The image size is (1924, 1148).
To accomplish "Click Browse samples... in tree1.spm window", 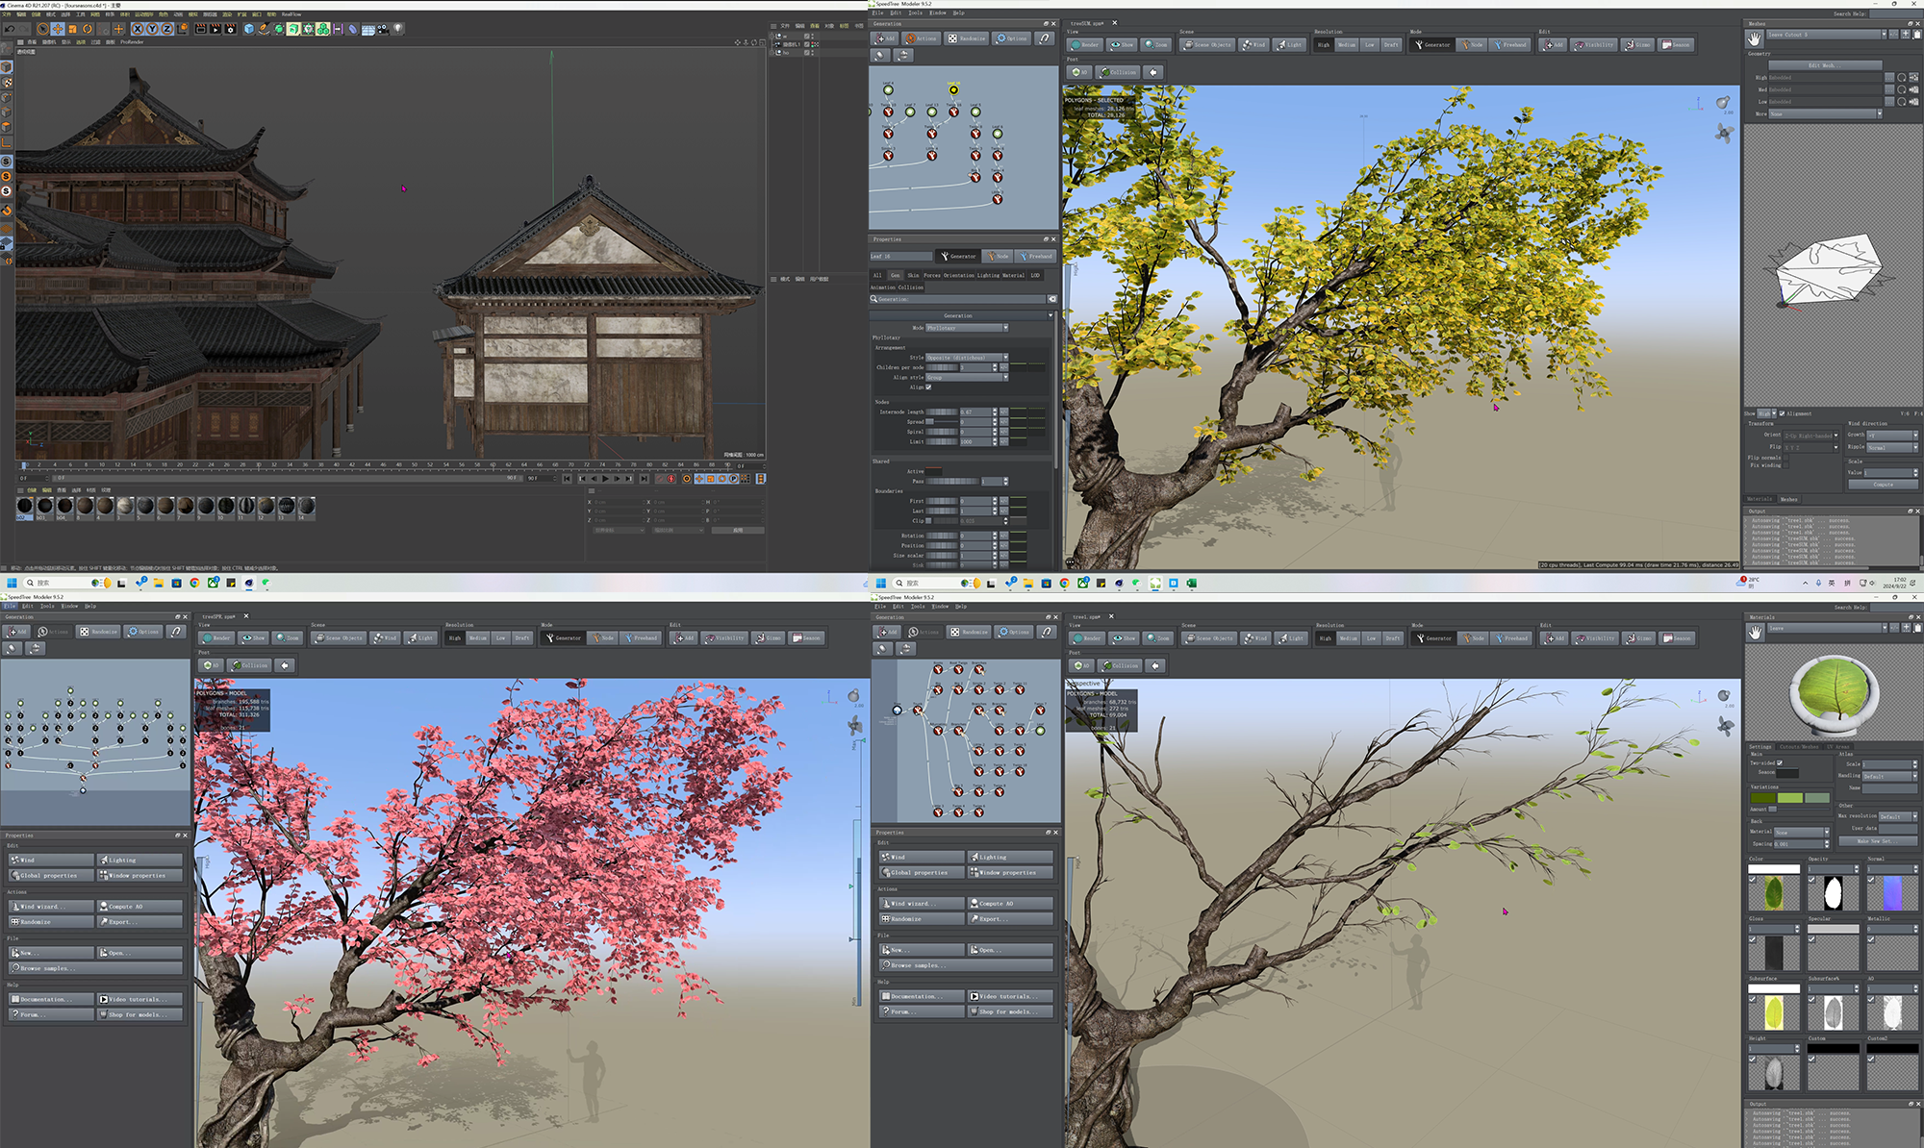I will 965,964.
